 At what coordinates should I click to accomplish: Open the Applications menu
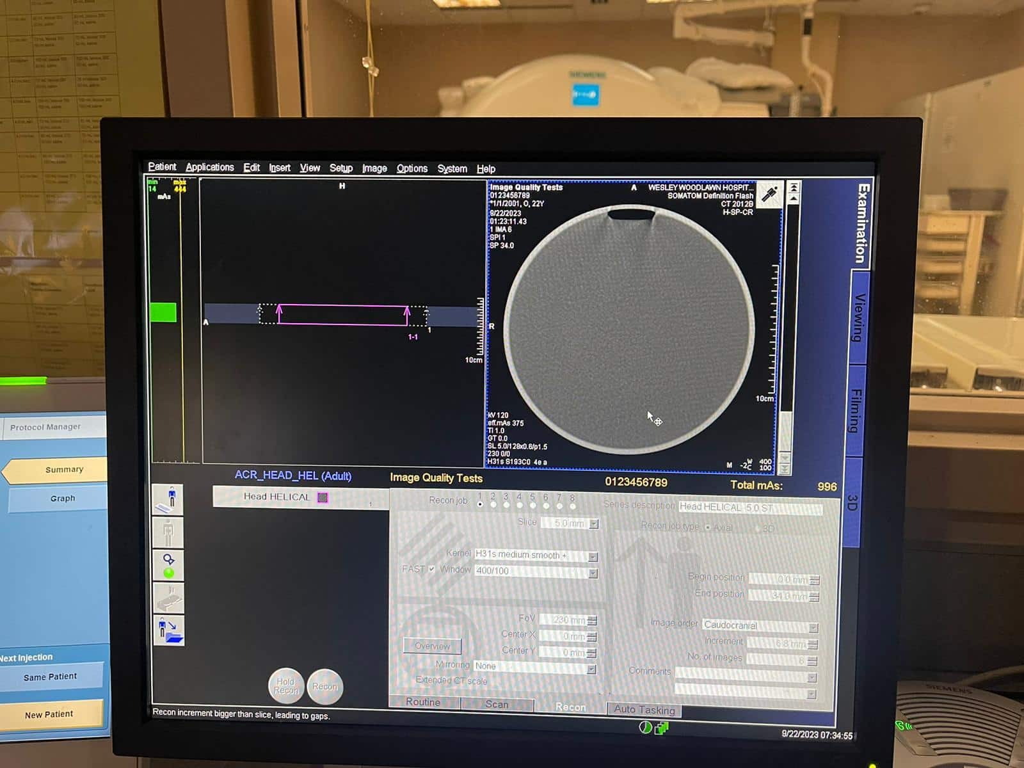210,167
